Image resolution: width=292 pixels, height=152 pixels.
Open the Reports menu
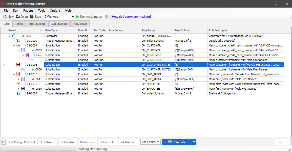point(28,11)
